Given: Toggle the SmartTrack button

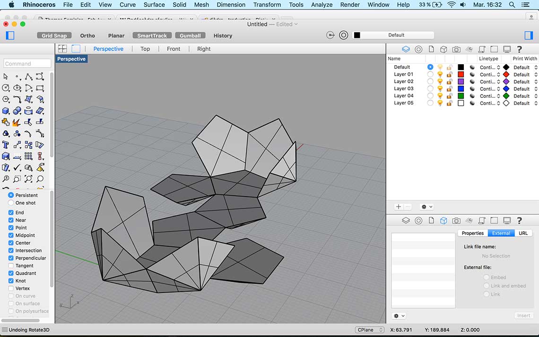Looking at the screenshot, I should [x=152, y=35].
